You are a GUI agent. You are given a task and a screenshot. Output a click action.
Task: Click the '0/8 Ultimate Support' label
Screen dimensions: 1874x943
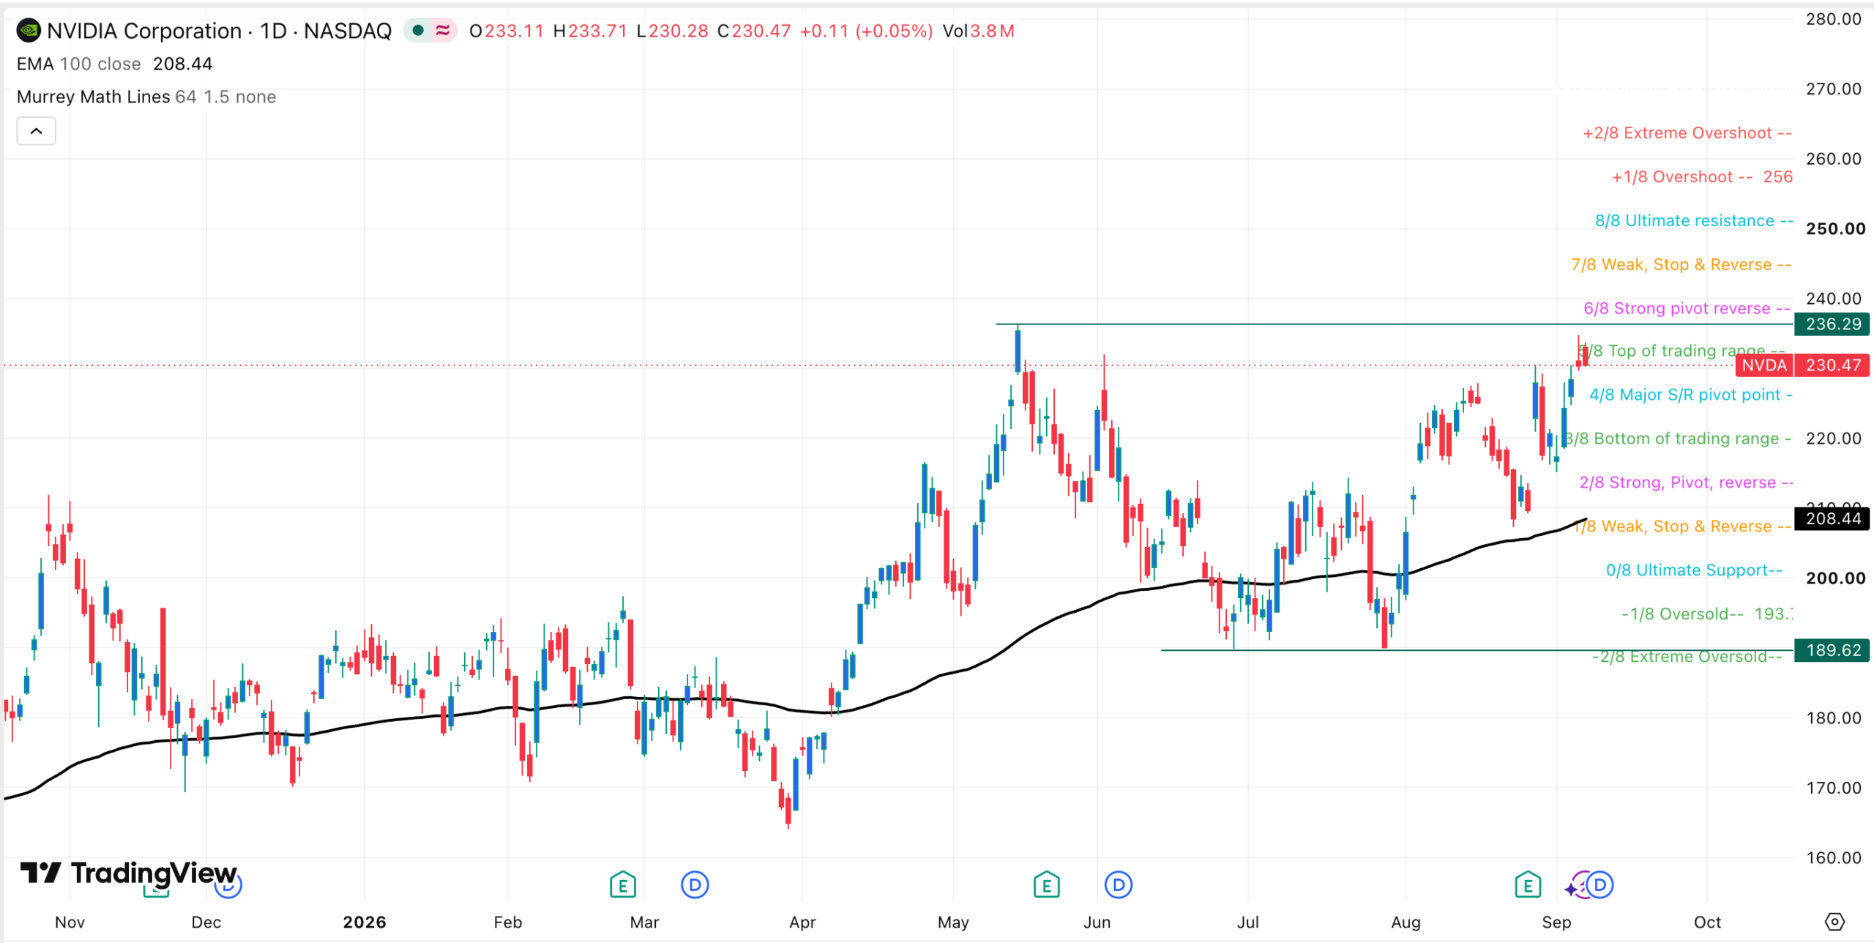click(1694, 570)
